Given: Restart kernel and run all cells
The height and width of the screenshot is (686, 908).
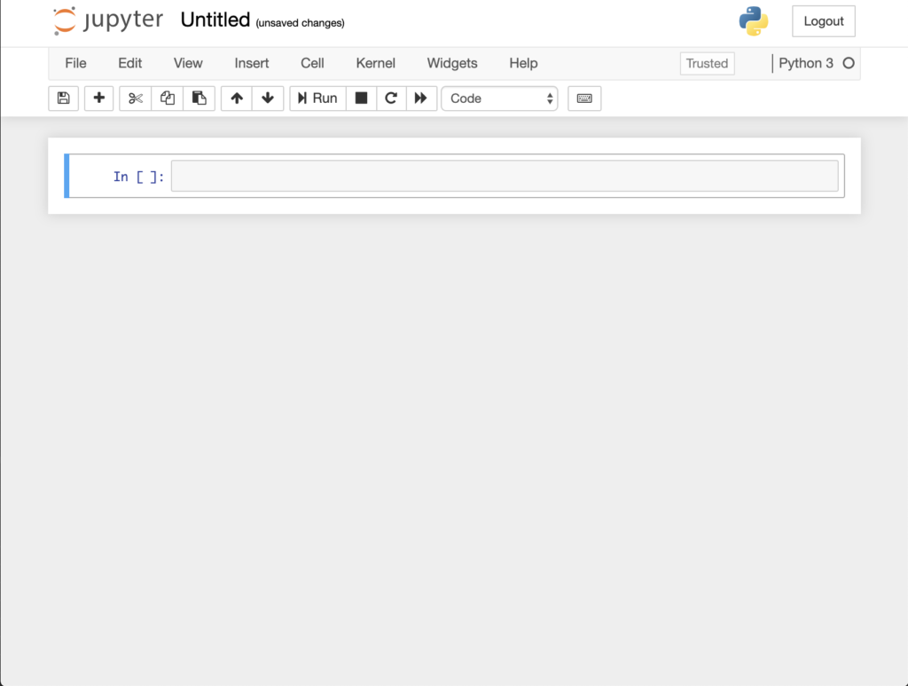Looking at the screenshot, I should point(421,99).
